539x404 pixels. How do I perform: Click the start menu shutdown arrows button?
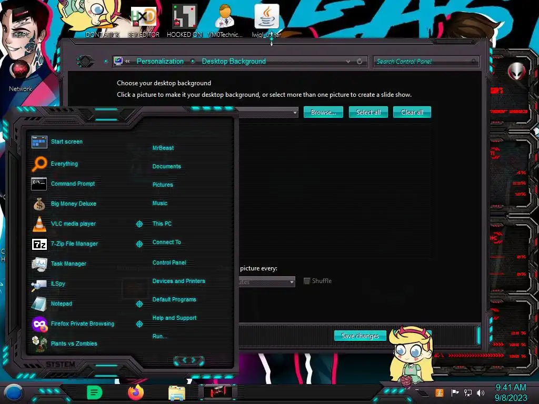189,360
